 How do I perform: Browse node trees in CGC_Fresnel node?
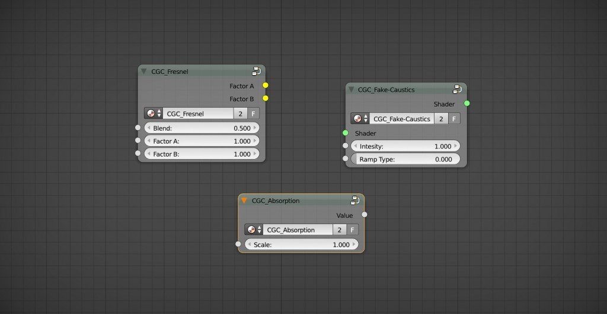click(154, 114)
